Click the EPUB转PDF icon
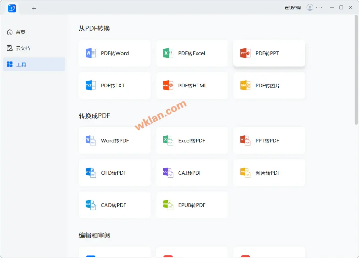Viewport: 359px width, 258px height. point(168,205)
